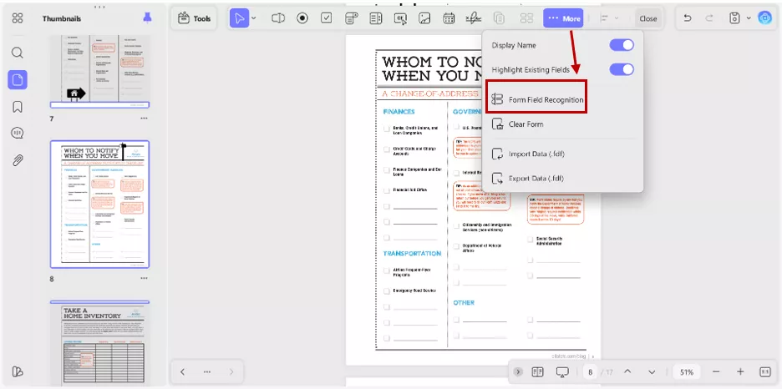Set actual size 1:1 view
The image size is (782, 389).
click(x=765, y=371)
